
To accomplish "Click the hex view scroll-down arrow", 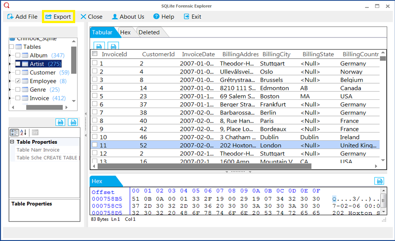I will point(383,212).
